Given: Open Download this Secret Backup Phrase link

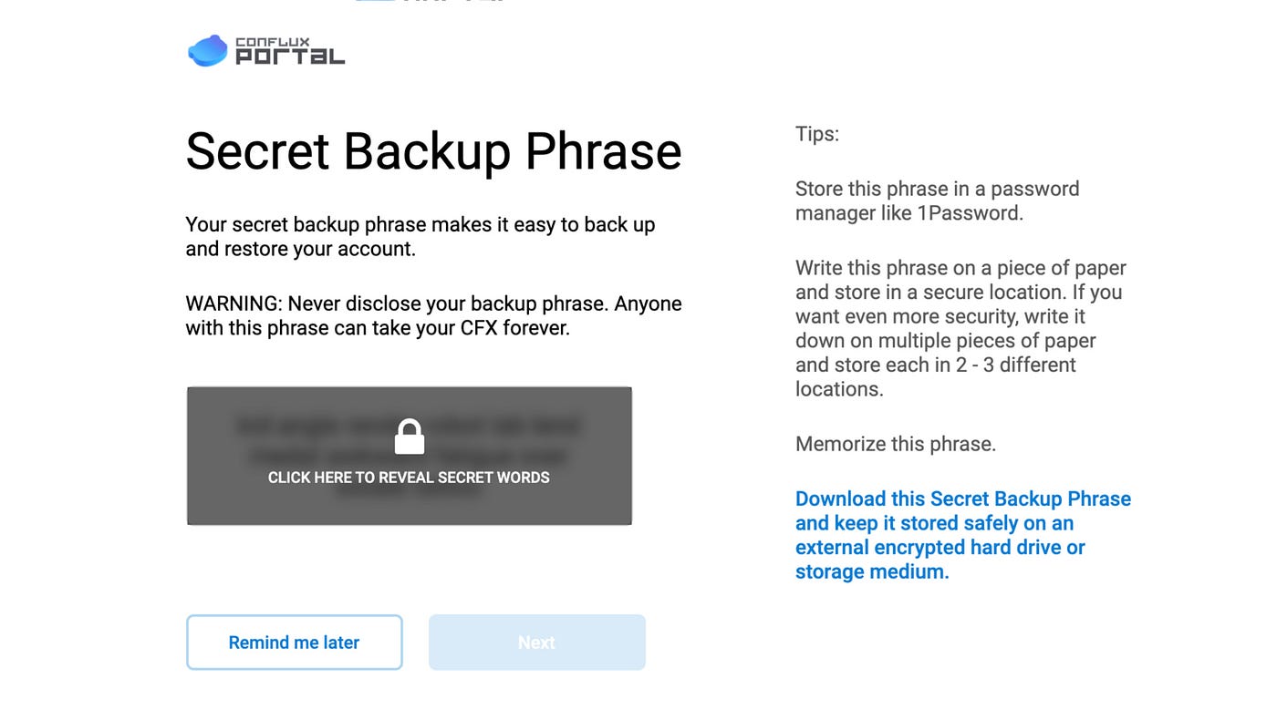Looking at the screenshot, I should [963, 535].
